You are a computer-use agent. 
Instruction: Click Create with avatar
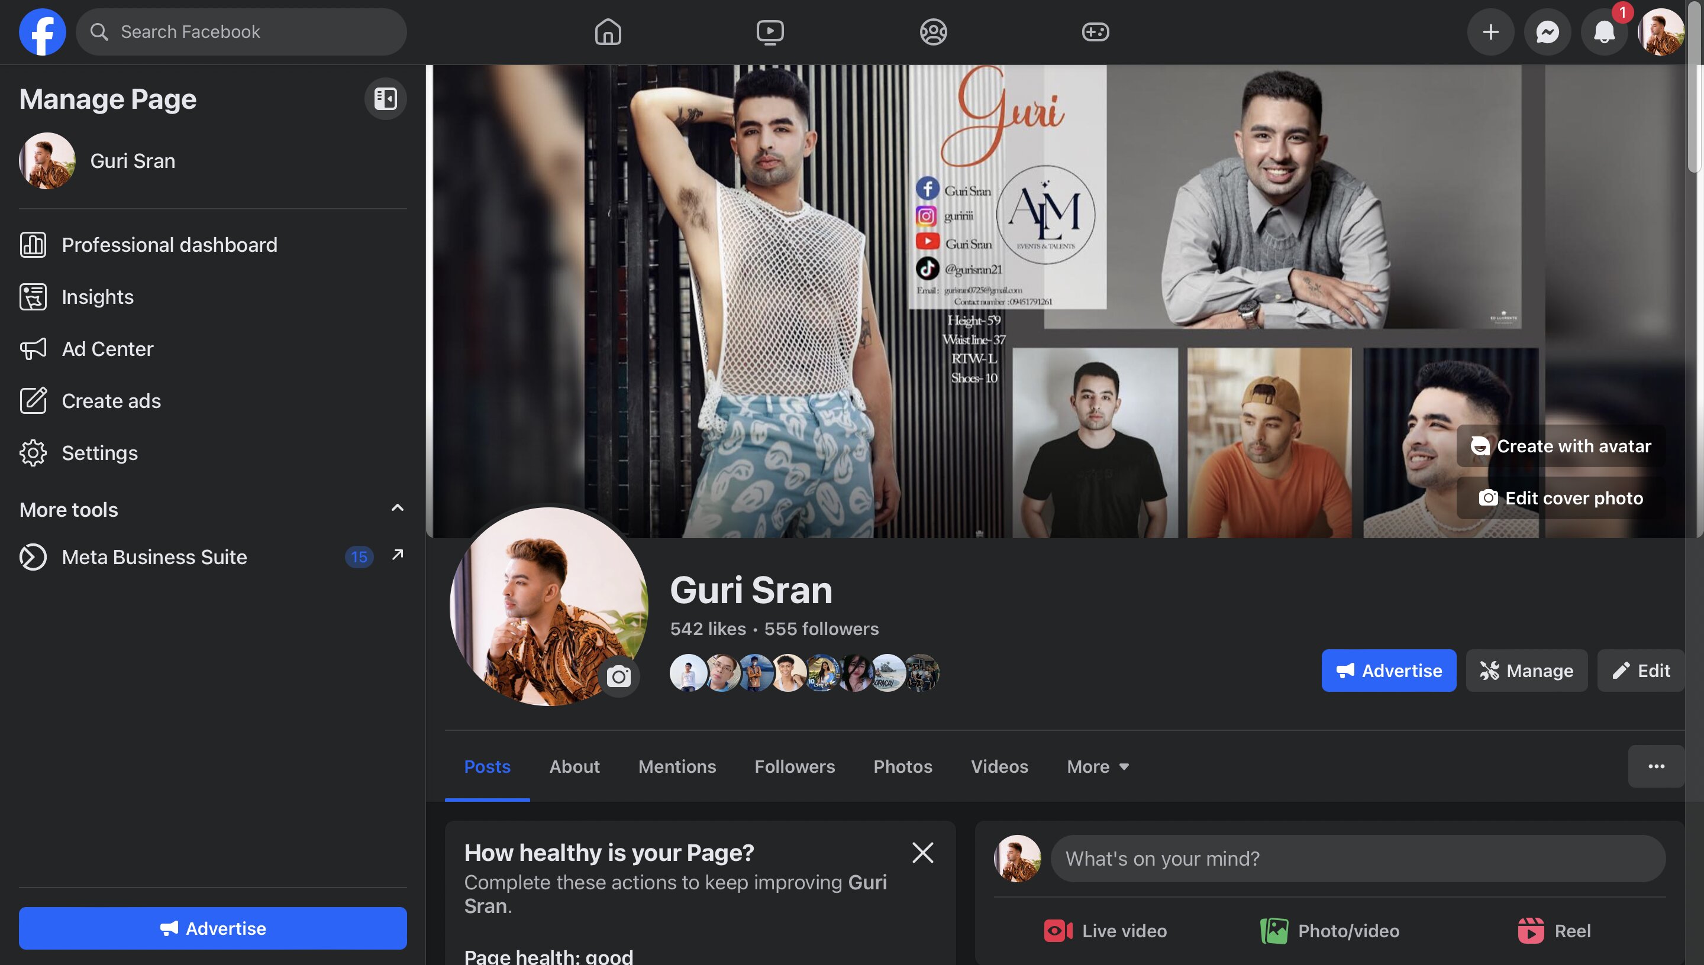(1561, 446)
